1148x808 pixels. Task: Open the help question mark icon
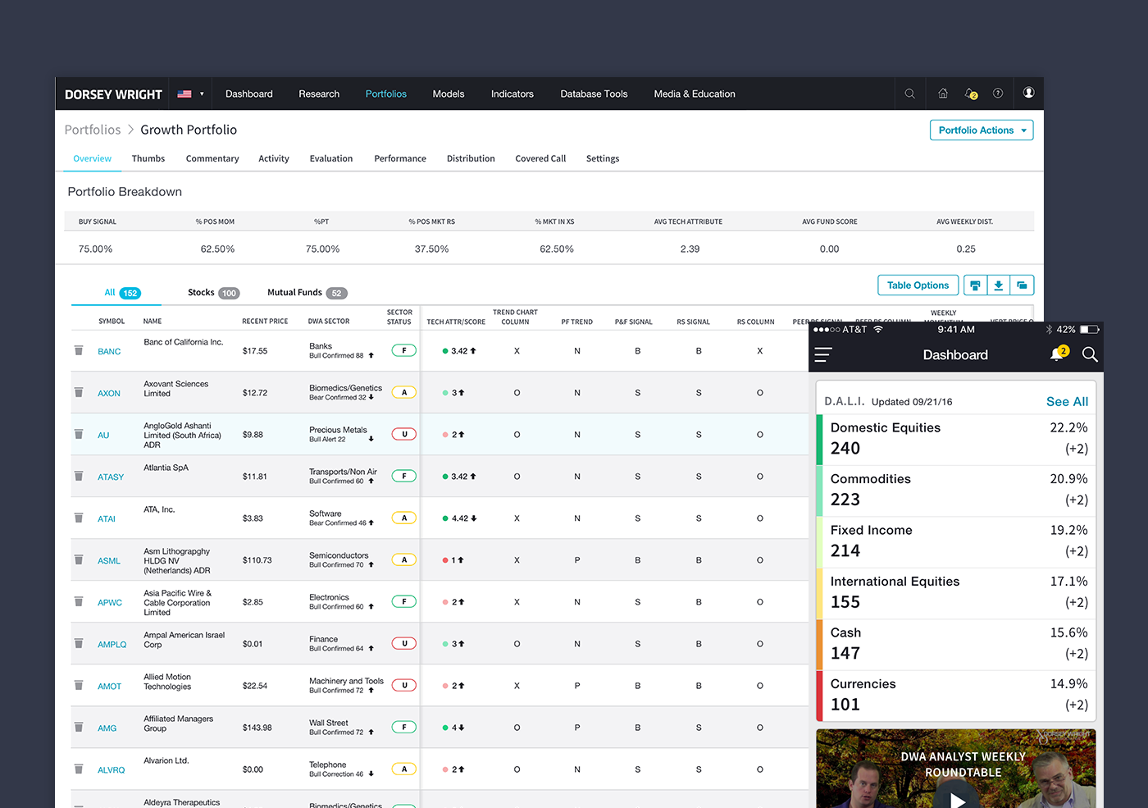pyautogui.click(x=998, y=94)
